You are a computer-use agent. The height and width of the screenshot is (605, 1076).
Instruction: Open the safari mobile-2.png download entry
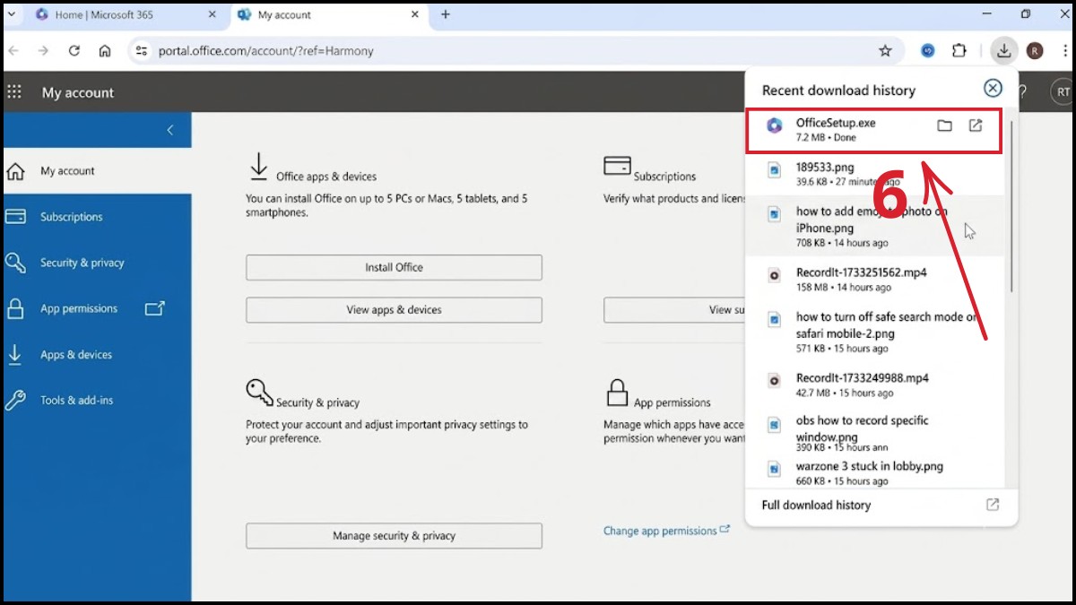(874, 332)
